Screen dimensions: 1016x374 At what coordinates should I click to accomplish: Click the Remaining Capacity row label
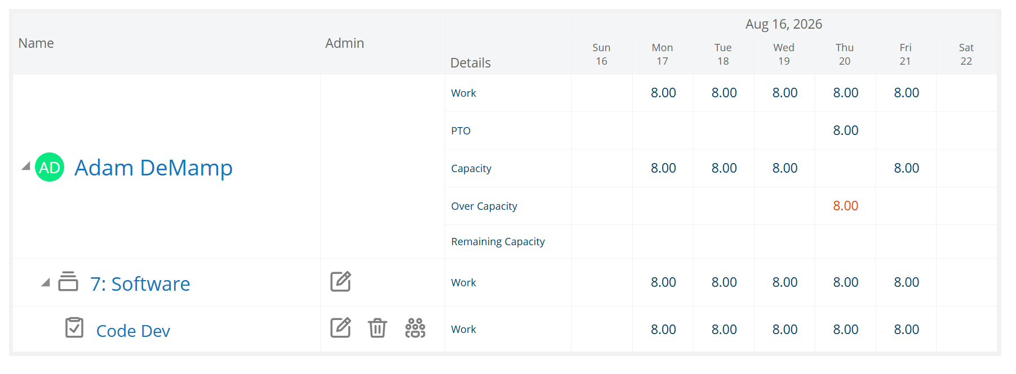(498, 242)
